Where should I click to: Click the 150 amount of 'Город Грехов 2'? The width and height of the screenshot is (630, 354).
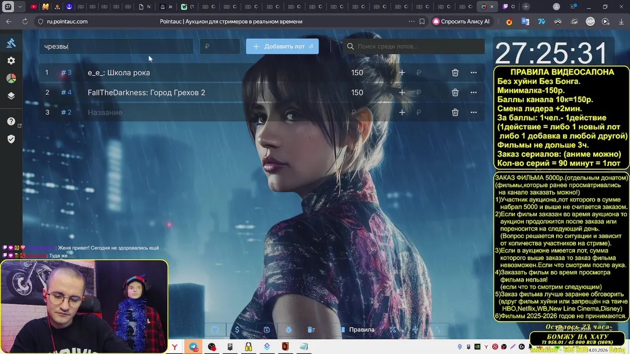pos(357,92)
